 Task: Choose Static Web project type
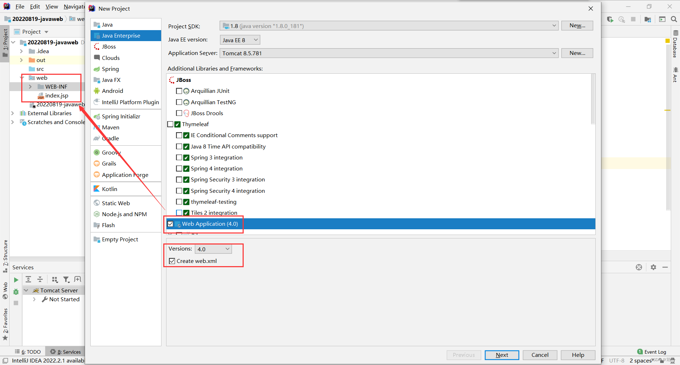click(x=126, y=203)
